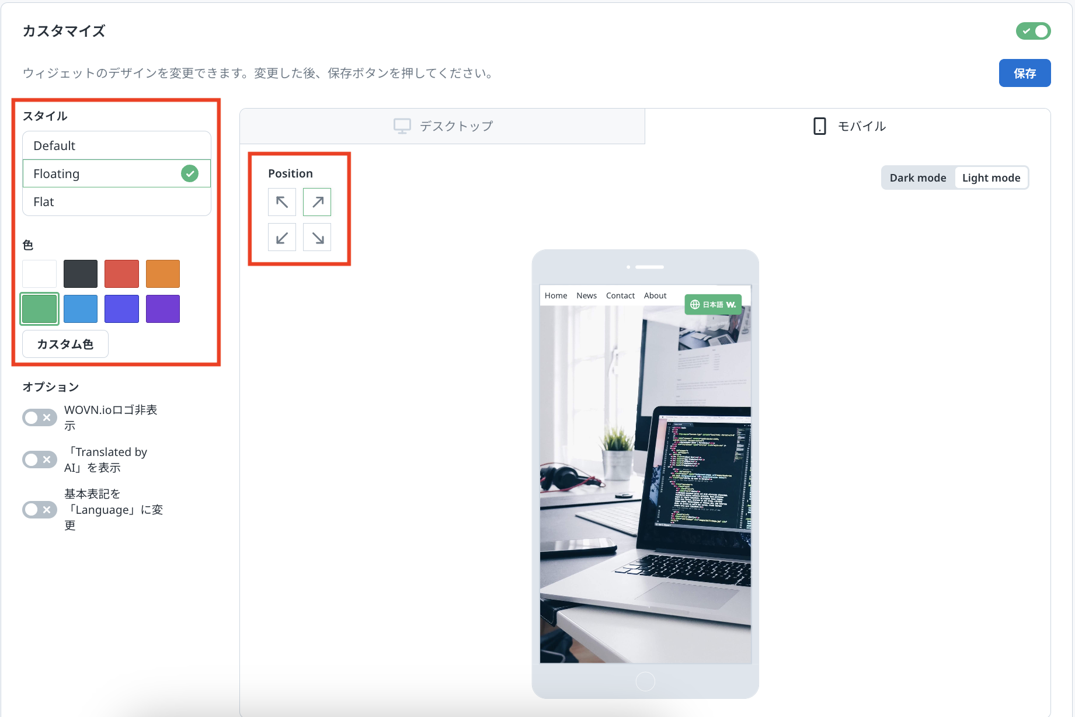Set widget position to bottom-right arrow
1075x717 pixels.
pyautogui.click(x=317, y=238)
